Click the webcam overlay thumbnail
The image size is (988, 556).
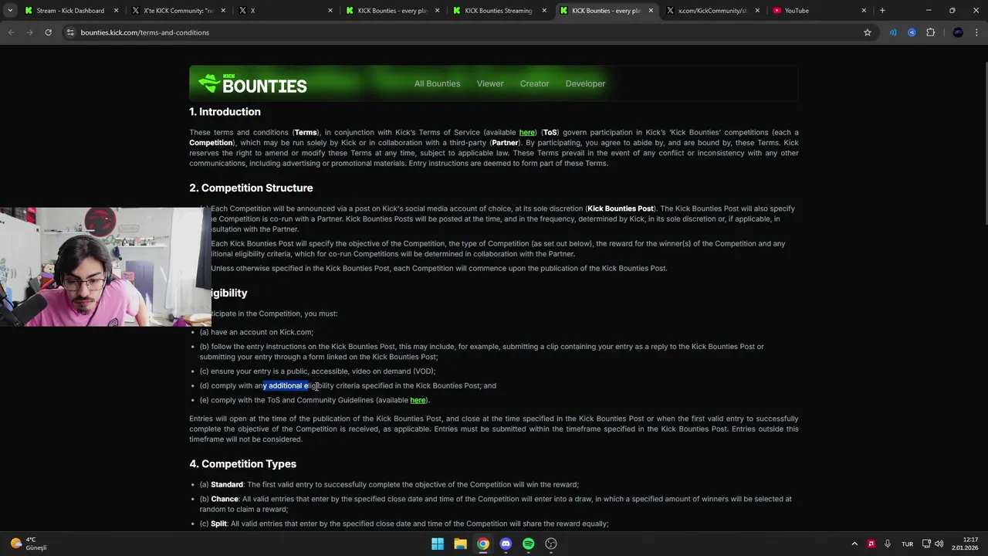coord(105,266)
